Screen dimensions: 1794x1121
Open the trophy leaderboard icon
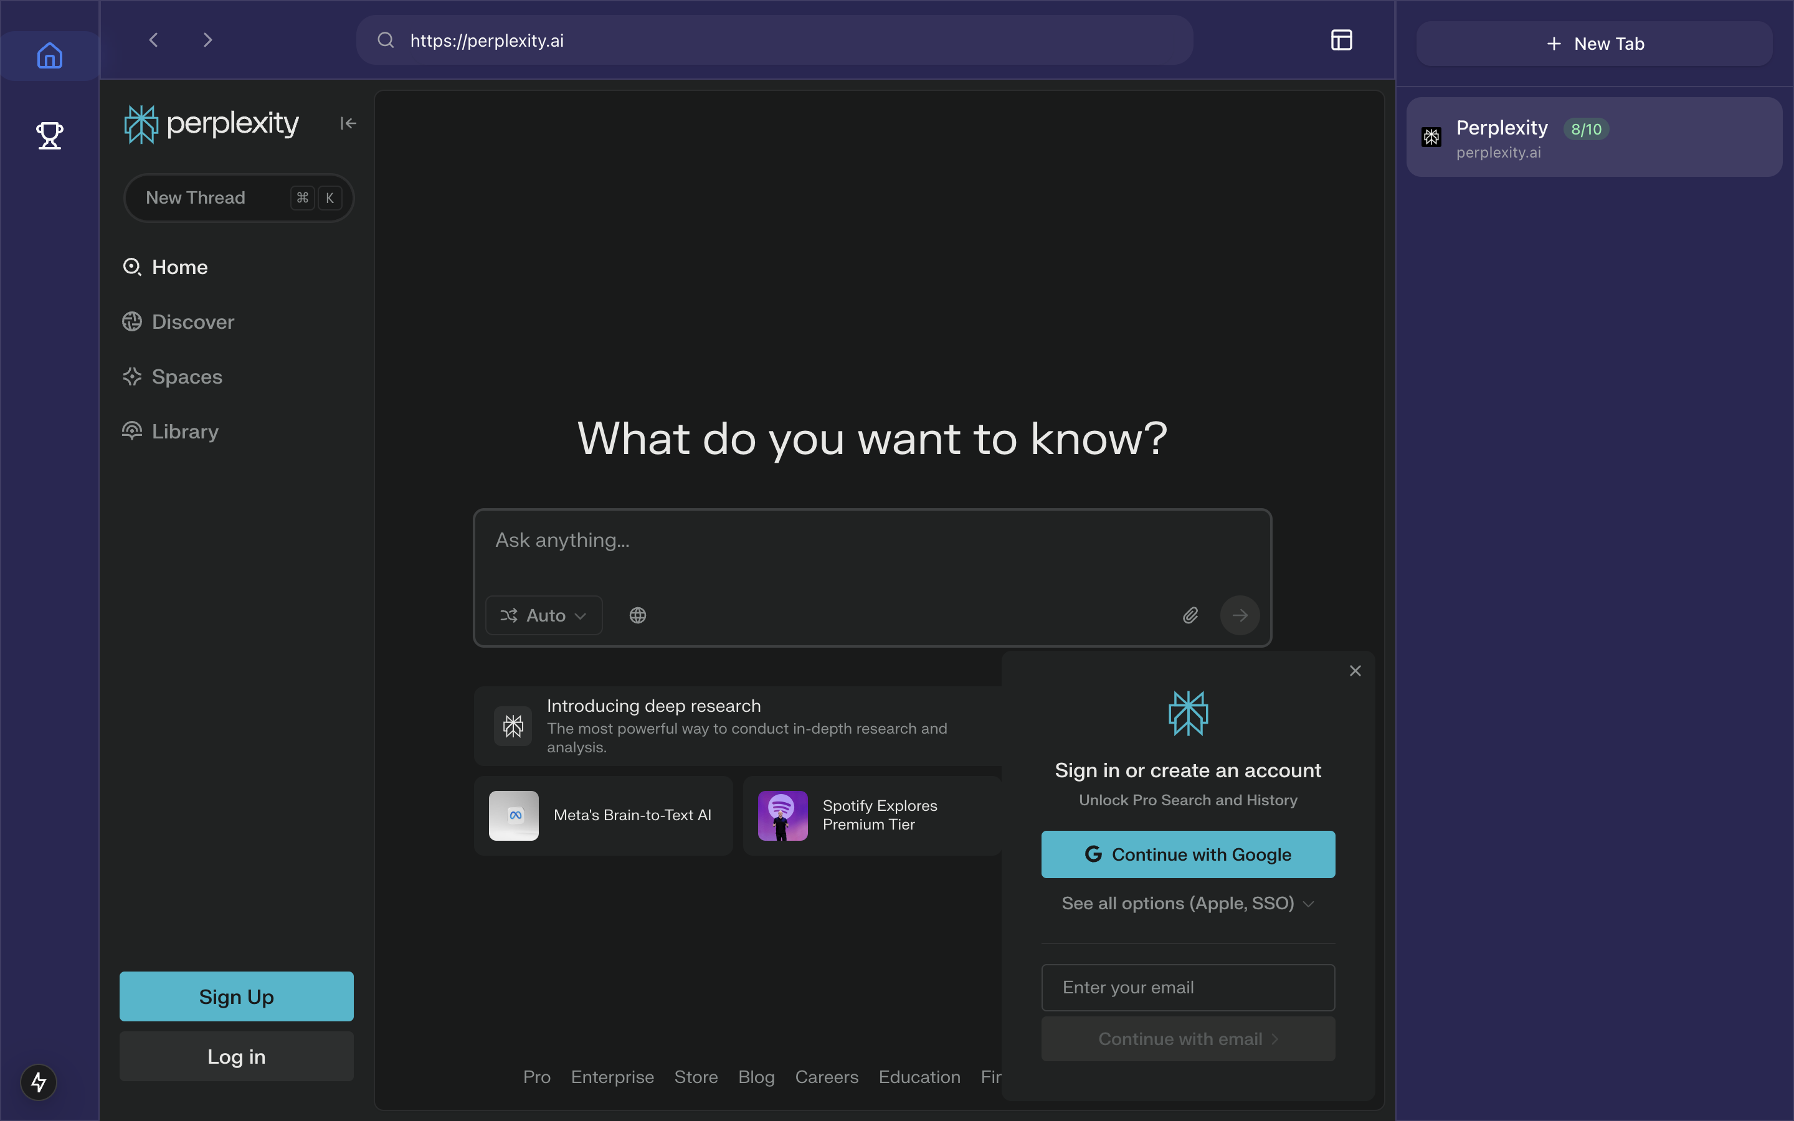click(50, 136)
